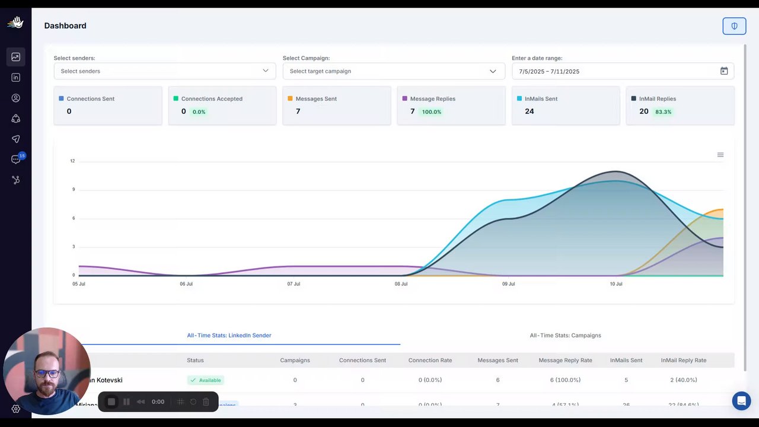The image size is (759, 427).
Task: Expand the Select senders dropdown
Action: coord(165,71)
